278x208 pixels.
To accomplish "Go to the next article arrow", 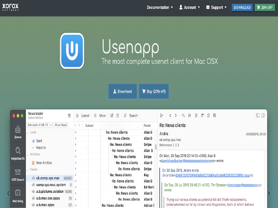I will point(175,116).
